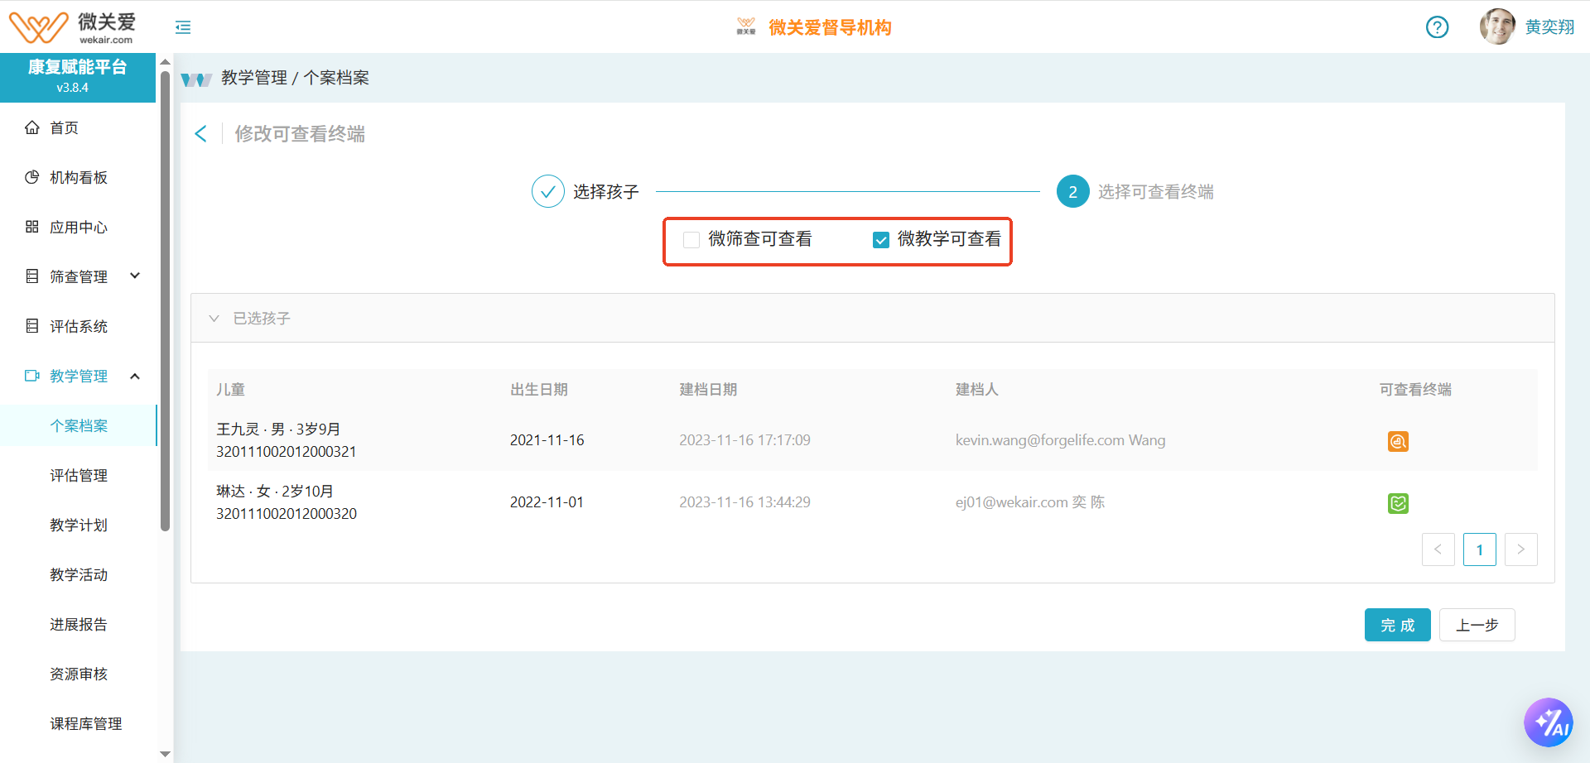The height and width of the screenshot is (763, 1590).
Task: Click the 上一步 button
Action: [1477, 625]
